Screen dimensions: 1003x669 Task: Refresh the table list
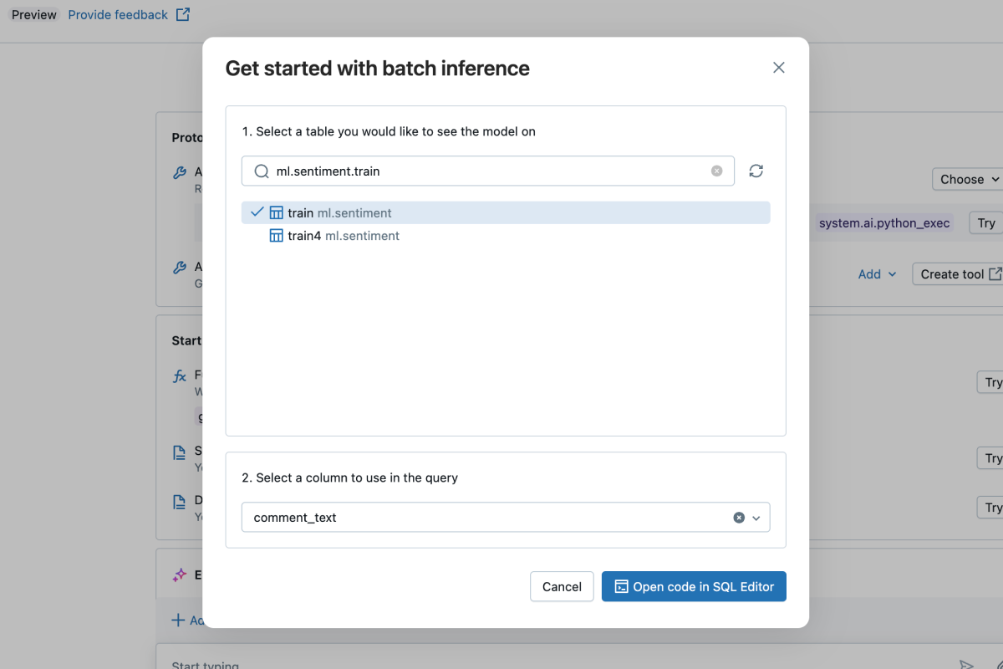click(x=756, y=171)
